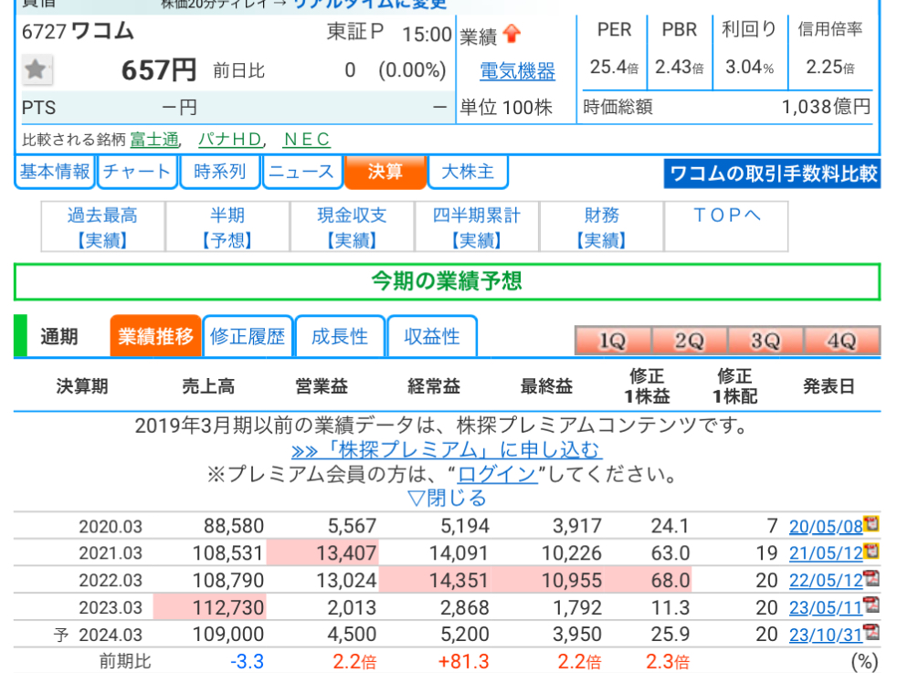Open document icon beside 21/05/12

click(871, 551)
